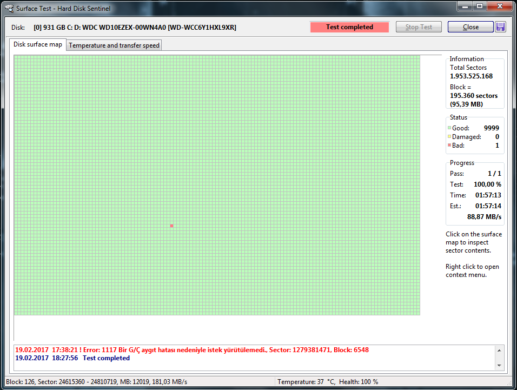Select the Disk surface map tab

(38, 44)
